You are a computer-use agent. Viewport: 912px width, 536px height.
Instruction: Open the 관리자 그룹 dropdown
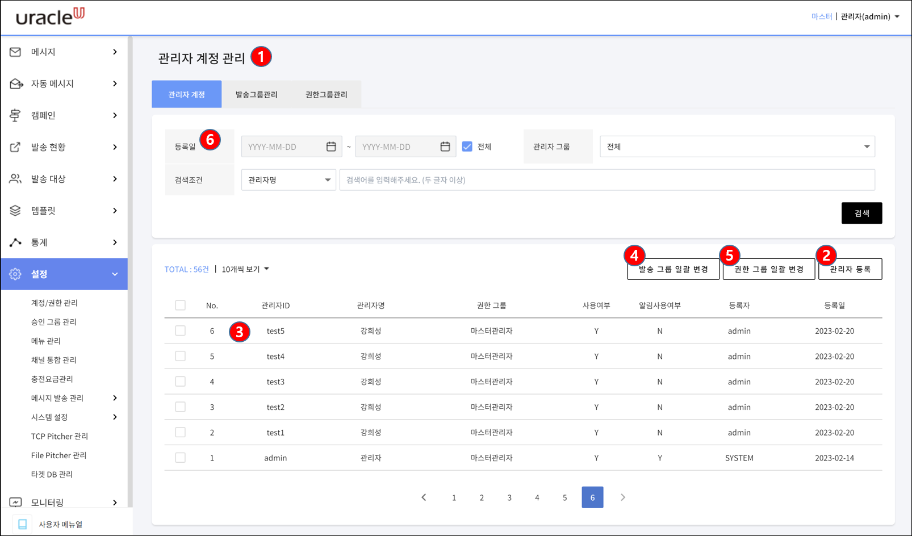(737, 146)
